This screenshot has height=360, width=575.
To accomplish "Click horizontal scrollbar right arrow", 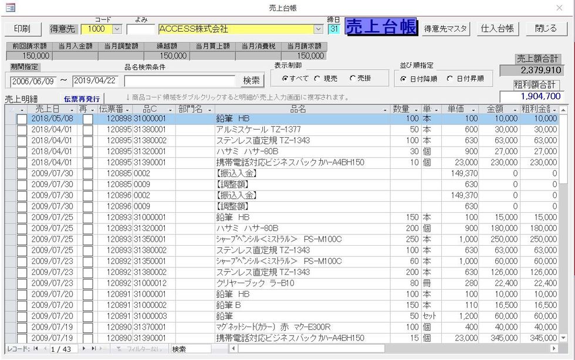I will [x=553, y=349].
